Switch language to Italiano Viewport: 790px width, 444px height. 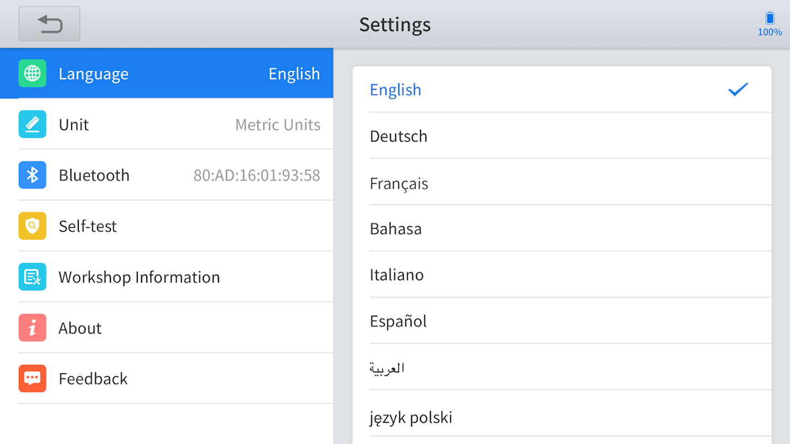(x=397, y=275)
